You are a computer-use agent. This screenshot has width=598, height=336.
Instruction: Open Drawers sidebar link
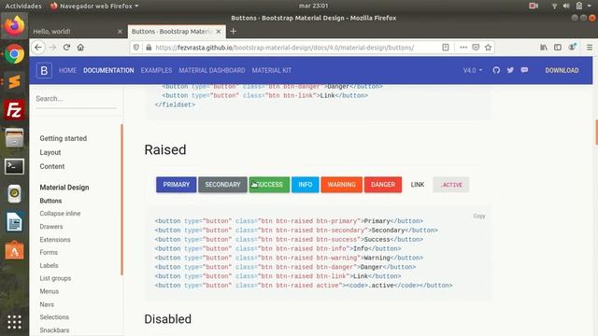pyautogui.click(x=51, y=226)
